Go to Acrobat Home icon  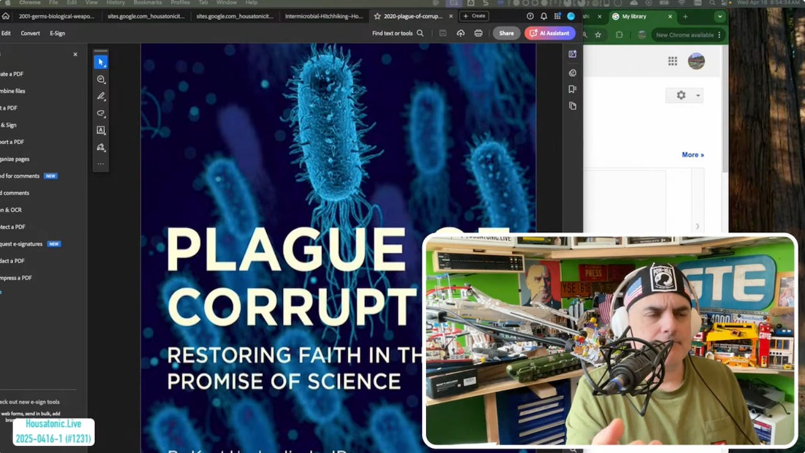(x=5, y=16)
